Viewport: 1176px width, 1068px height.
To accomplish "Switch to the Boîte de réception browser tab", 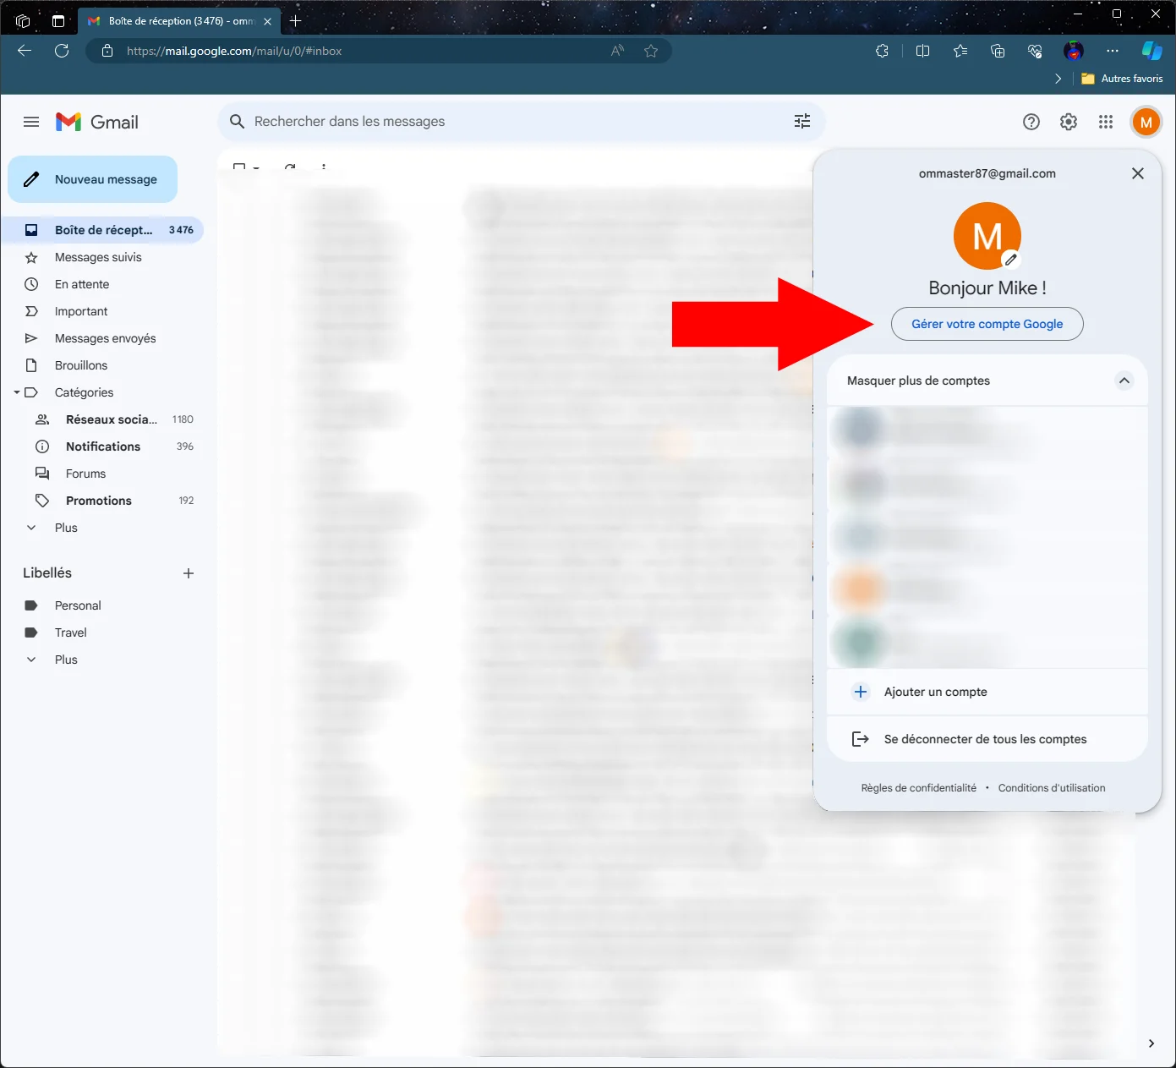I will (x=180, y=21).
